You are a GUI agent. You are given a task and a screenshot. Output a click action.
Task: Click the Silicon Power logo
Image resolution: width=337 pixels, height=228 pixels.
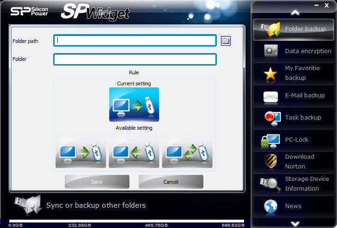coord(30,11)
